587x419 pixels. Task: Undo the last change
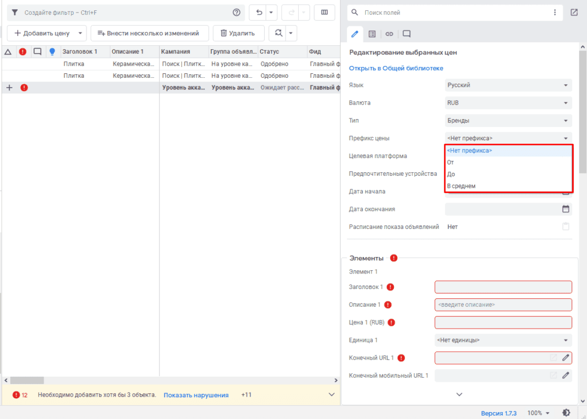coord(259,13)
